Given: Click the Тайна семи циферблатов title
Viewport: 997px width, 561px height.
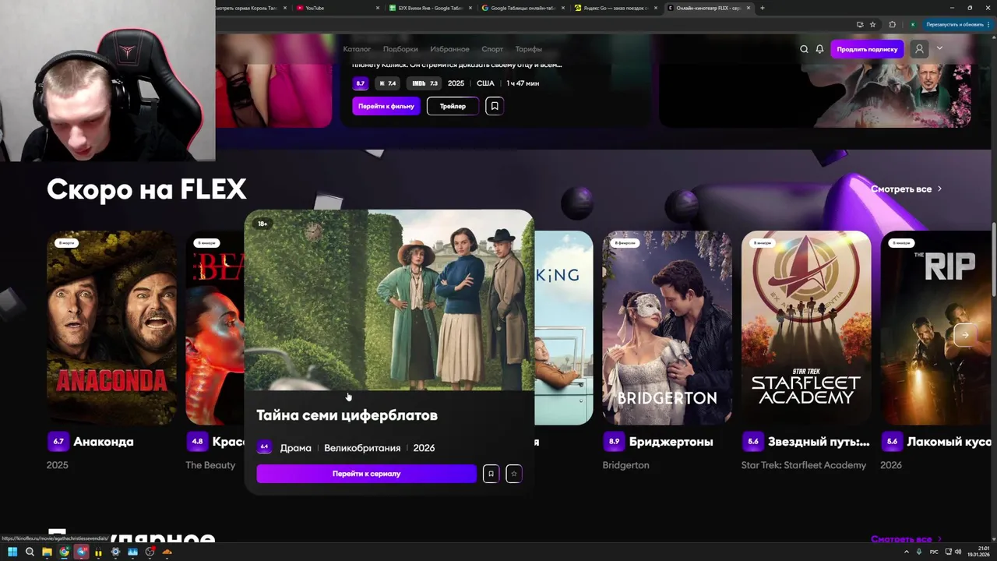Looking at the screenshot, I should [x=347, y=415].
